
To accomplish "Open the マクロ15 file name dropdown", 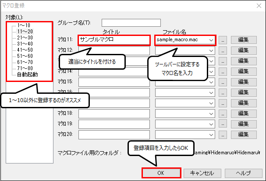I will tap(211, 82).
